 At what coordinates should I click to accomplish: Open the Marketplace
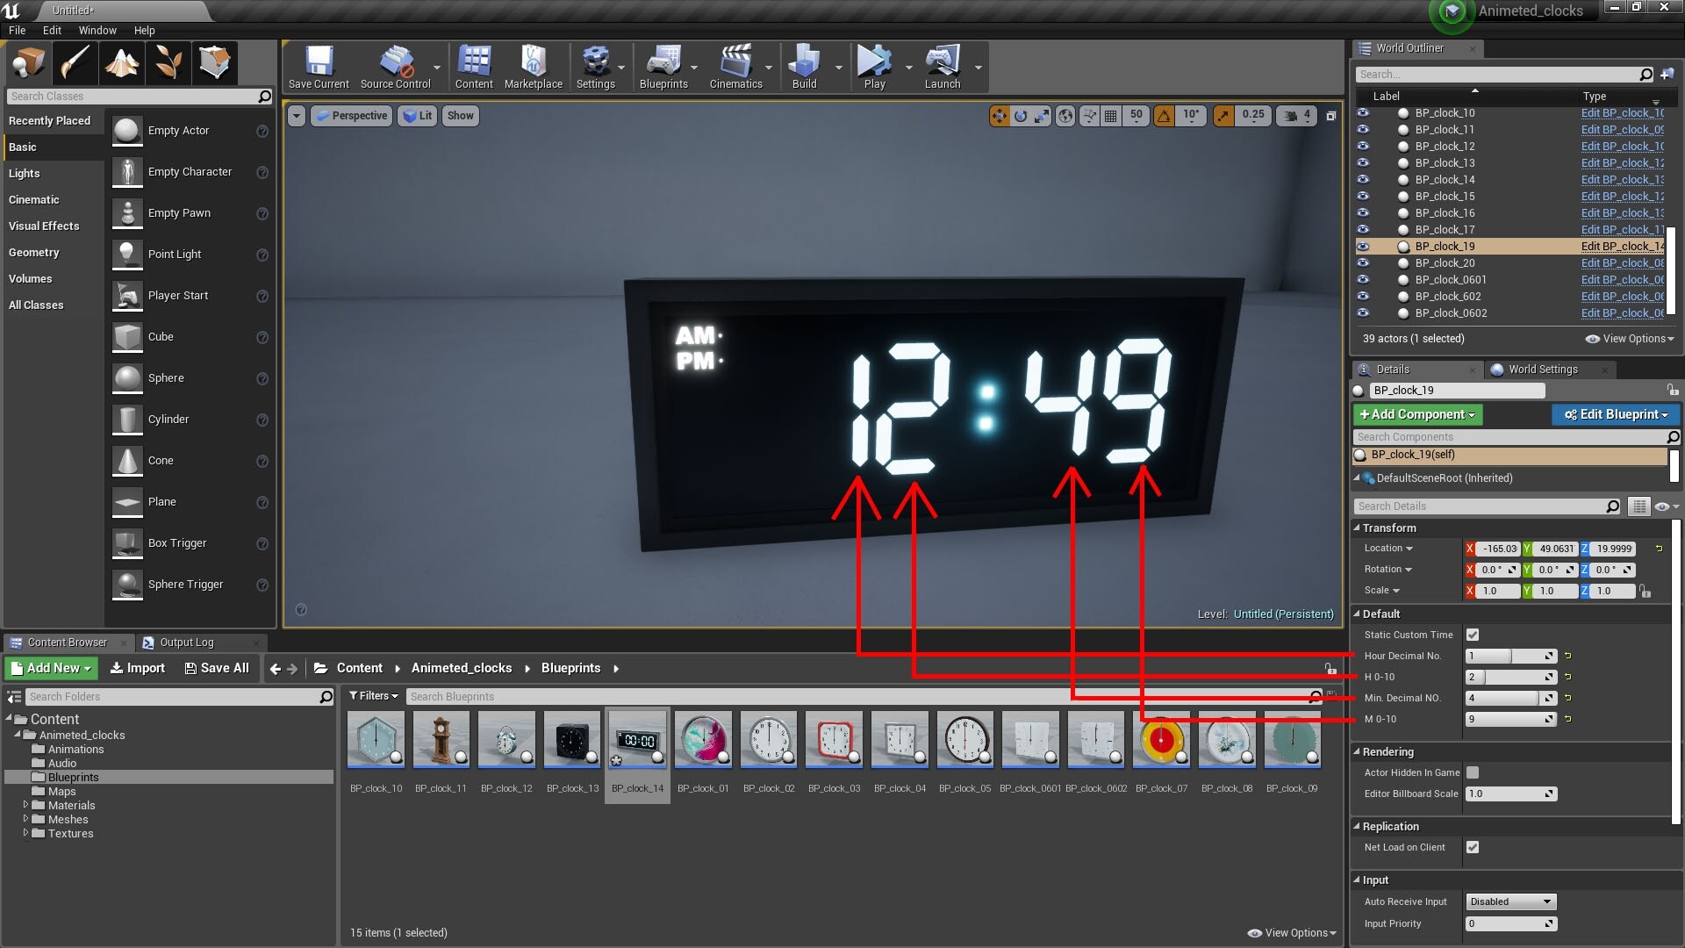point(534,66)
